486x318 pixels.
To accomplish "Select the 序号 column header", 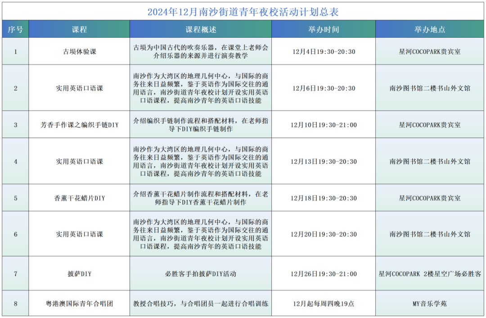I will point(15,30).
